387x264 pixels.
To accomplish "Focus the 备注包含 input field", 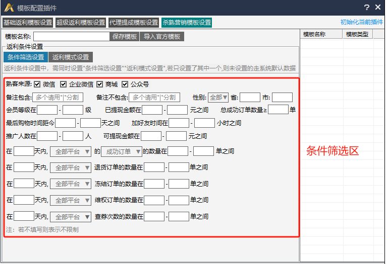I will click(58, 98).
